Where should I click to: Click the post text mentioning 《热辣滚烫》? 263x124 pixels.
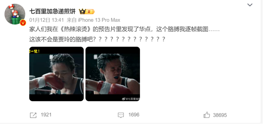click(124, 29)
